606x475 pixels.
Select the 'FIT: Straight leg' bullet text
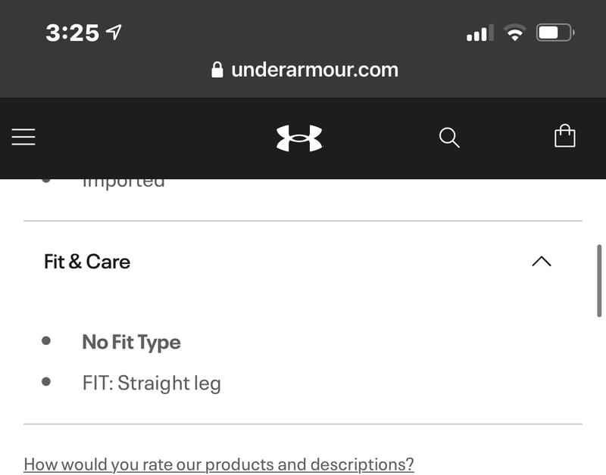(x=151, y=383)
